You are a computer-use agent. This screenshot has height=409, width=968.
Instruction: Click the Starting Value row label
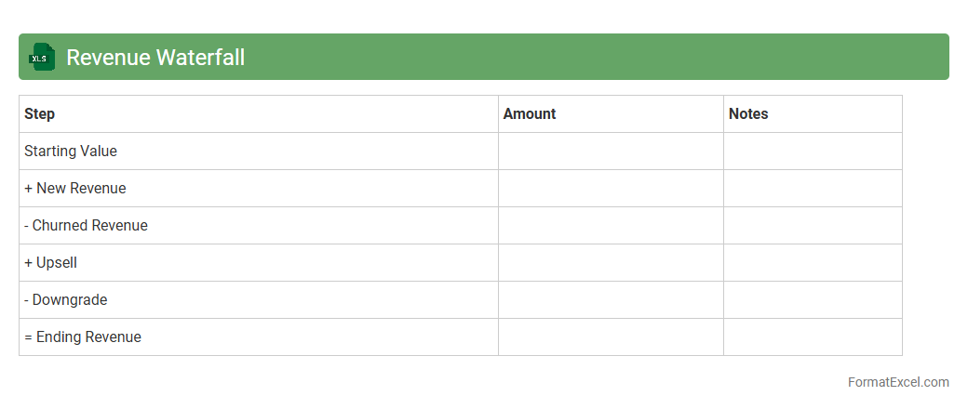(71, 151)
